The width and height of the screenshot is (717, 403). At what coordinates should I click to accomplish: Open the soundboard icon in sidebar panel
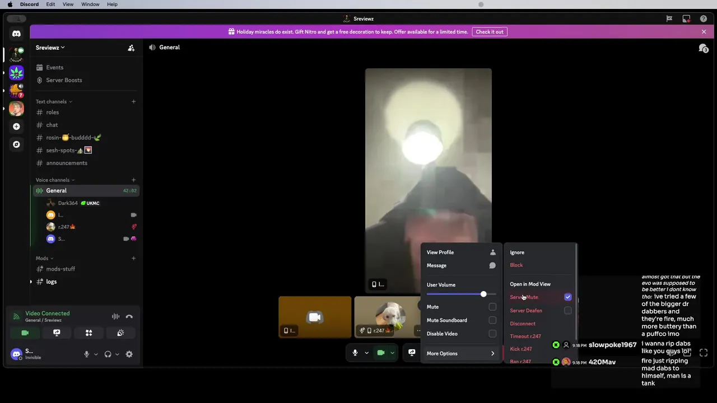[x=120, y=332]
